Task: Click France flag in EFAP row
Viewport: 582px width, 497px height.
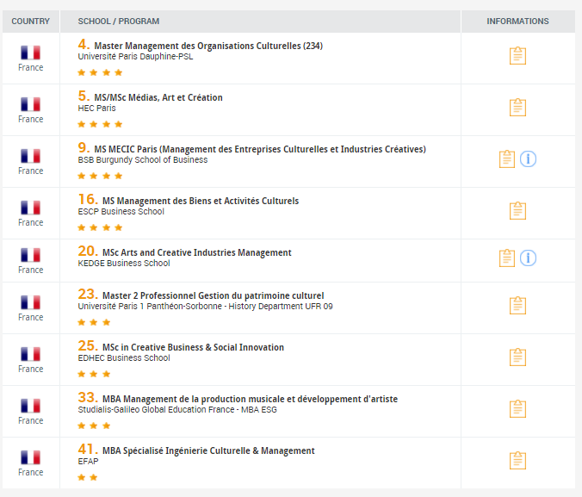Action: 30,457
